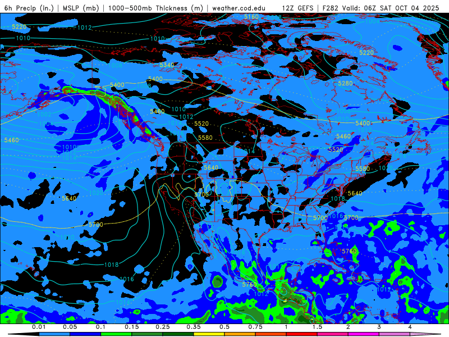Click the '0.35' legend value
This screenshot has width=449, height=337.
(x=194, y=327)
